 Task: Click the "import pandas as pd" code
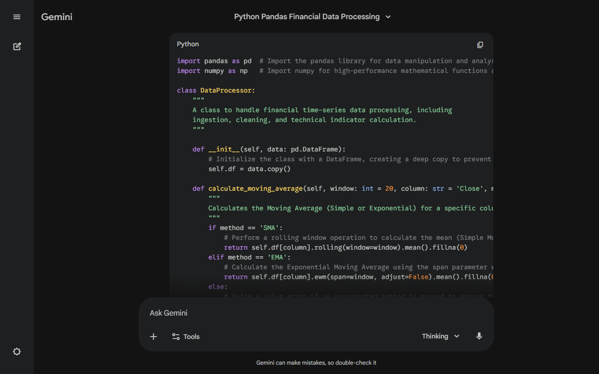[x=214, y=61]
